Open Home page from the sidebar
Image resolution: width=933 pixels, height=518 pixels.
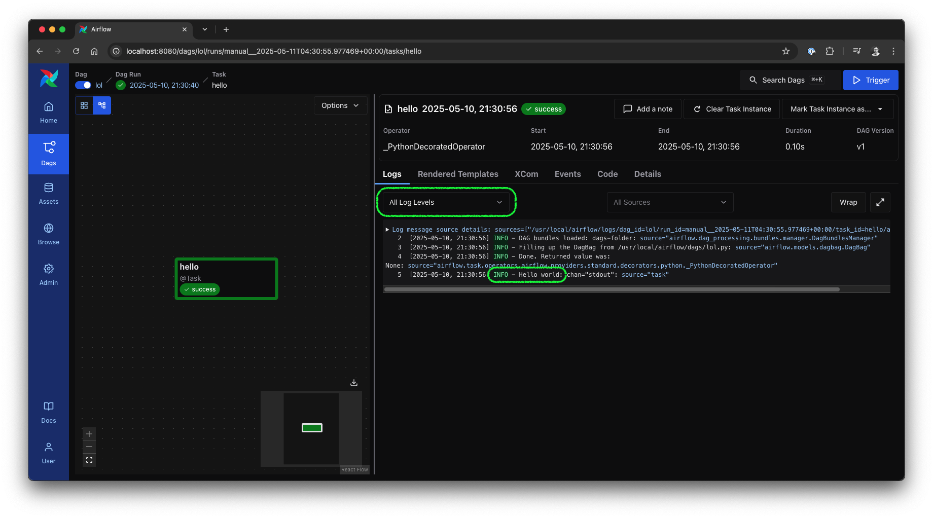coord(48,113)
